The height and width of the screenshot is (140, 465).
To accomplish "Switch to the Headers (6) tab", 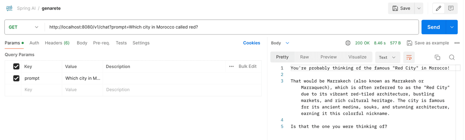I will click(x=57, y=43).
